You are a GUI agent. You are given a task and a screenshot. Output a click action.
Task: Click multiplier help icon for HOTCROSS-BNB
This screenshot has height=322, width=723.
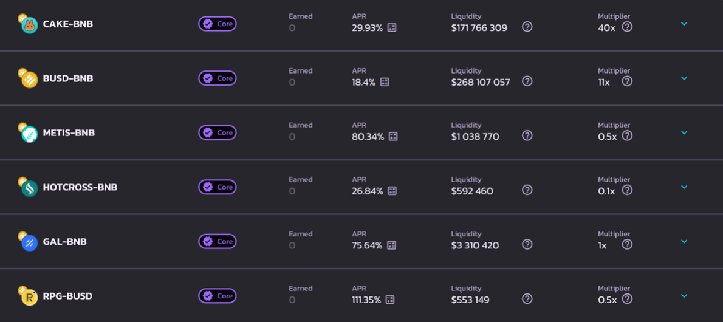(x=627, y=190)
